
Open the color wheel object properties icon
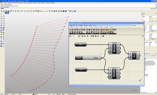(57, 11)
